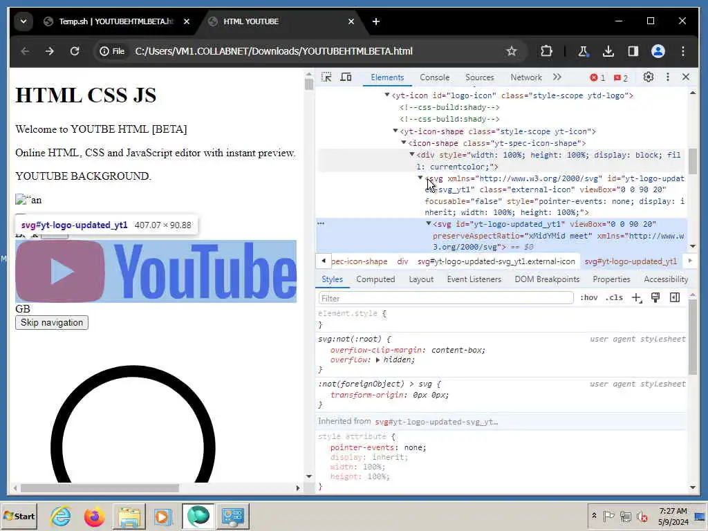The image size is (708, 531).
Task: Collapse the yt-icon-shape node
Action: [x=395, y=131]
